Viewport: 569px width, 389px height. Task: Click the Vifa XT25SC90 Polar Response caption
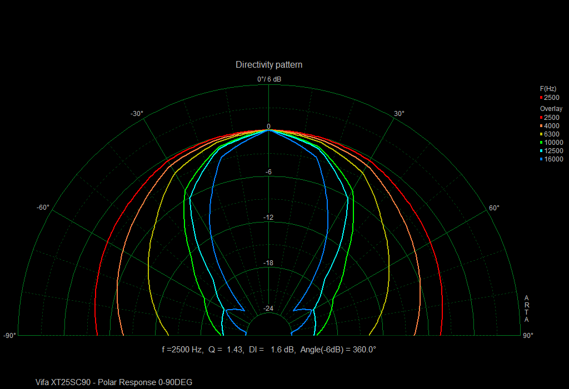114,382
